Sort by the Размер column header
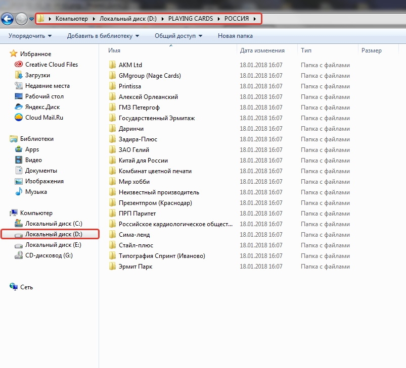406x368 pixels. pyautogui.click(x=371, y=50)
